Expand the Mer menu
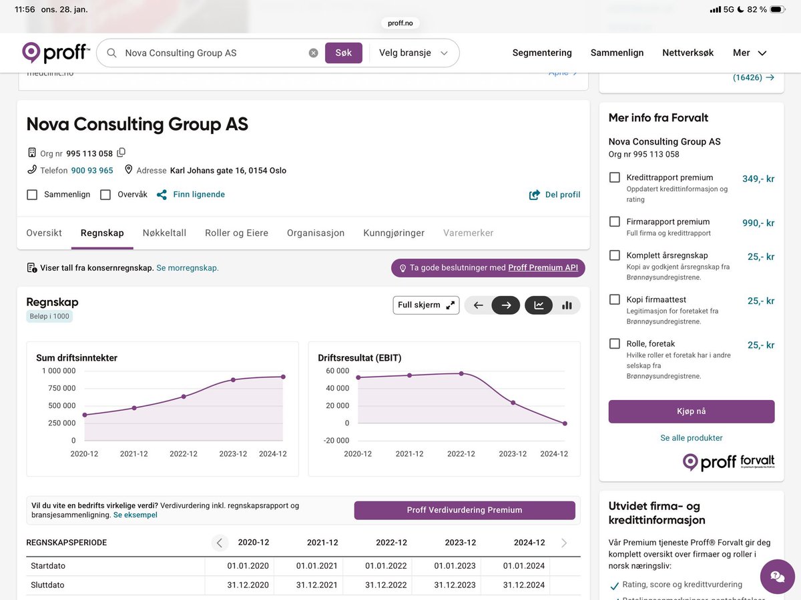Viewport: 801px width, 600px height. (x=750, y=53)
